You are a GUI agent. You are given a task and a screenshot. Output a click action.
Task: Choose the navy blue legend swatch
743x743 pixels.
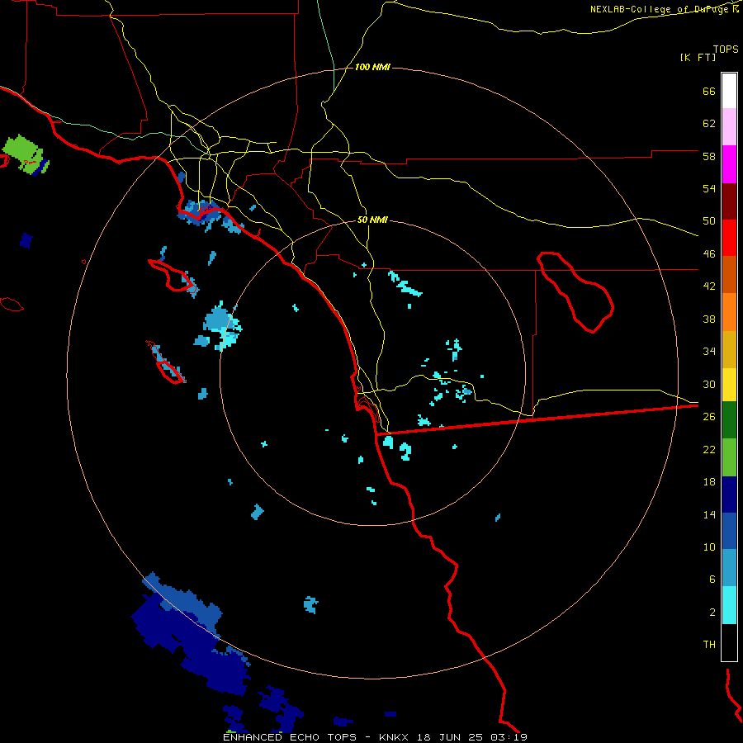click(729, 495)
